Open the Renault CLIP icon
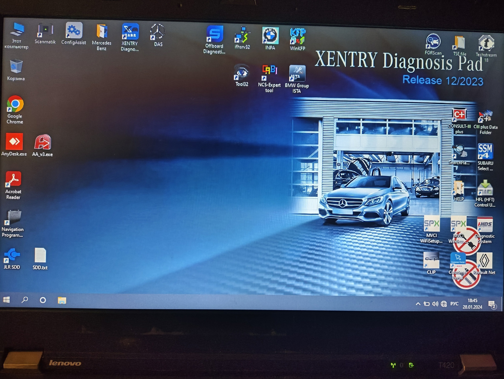 431,260
